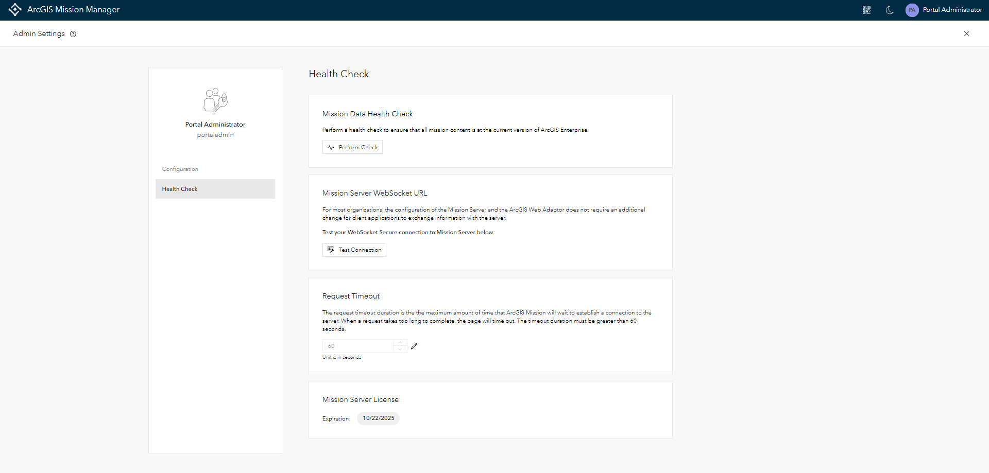Close the Admin Settings page
This screenshot has height=473, width=989.
(966, 34)
